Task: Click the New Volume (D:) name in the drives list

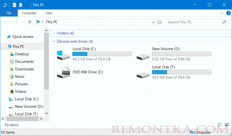Action: click(166, 49)
